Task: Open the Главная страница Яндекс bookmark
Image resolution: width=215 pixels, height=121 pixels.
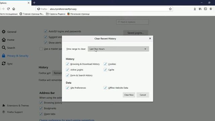Action: 32,14
